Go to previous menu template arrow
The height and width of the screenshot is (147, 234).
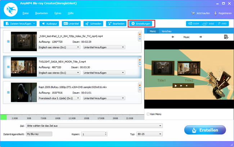(x=173, y=37)
